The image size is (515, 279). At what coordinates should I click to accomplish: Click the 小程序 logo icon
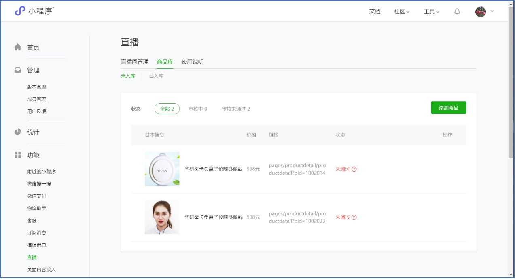click(x=20, y=11)
